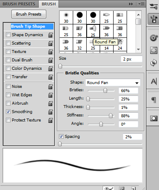Collapse the panel with double-arrow icon
Viewport: 159px width, 190px height.
131,4
